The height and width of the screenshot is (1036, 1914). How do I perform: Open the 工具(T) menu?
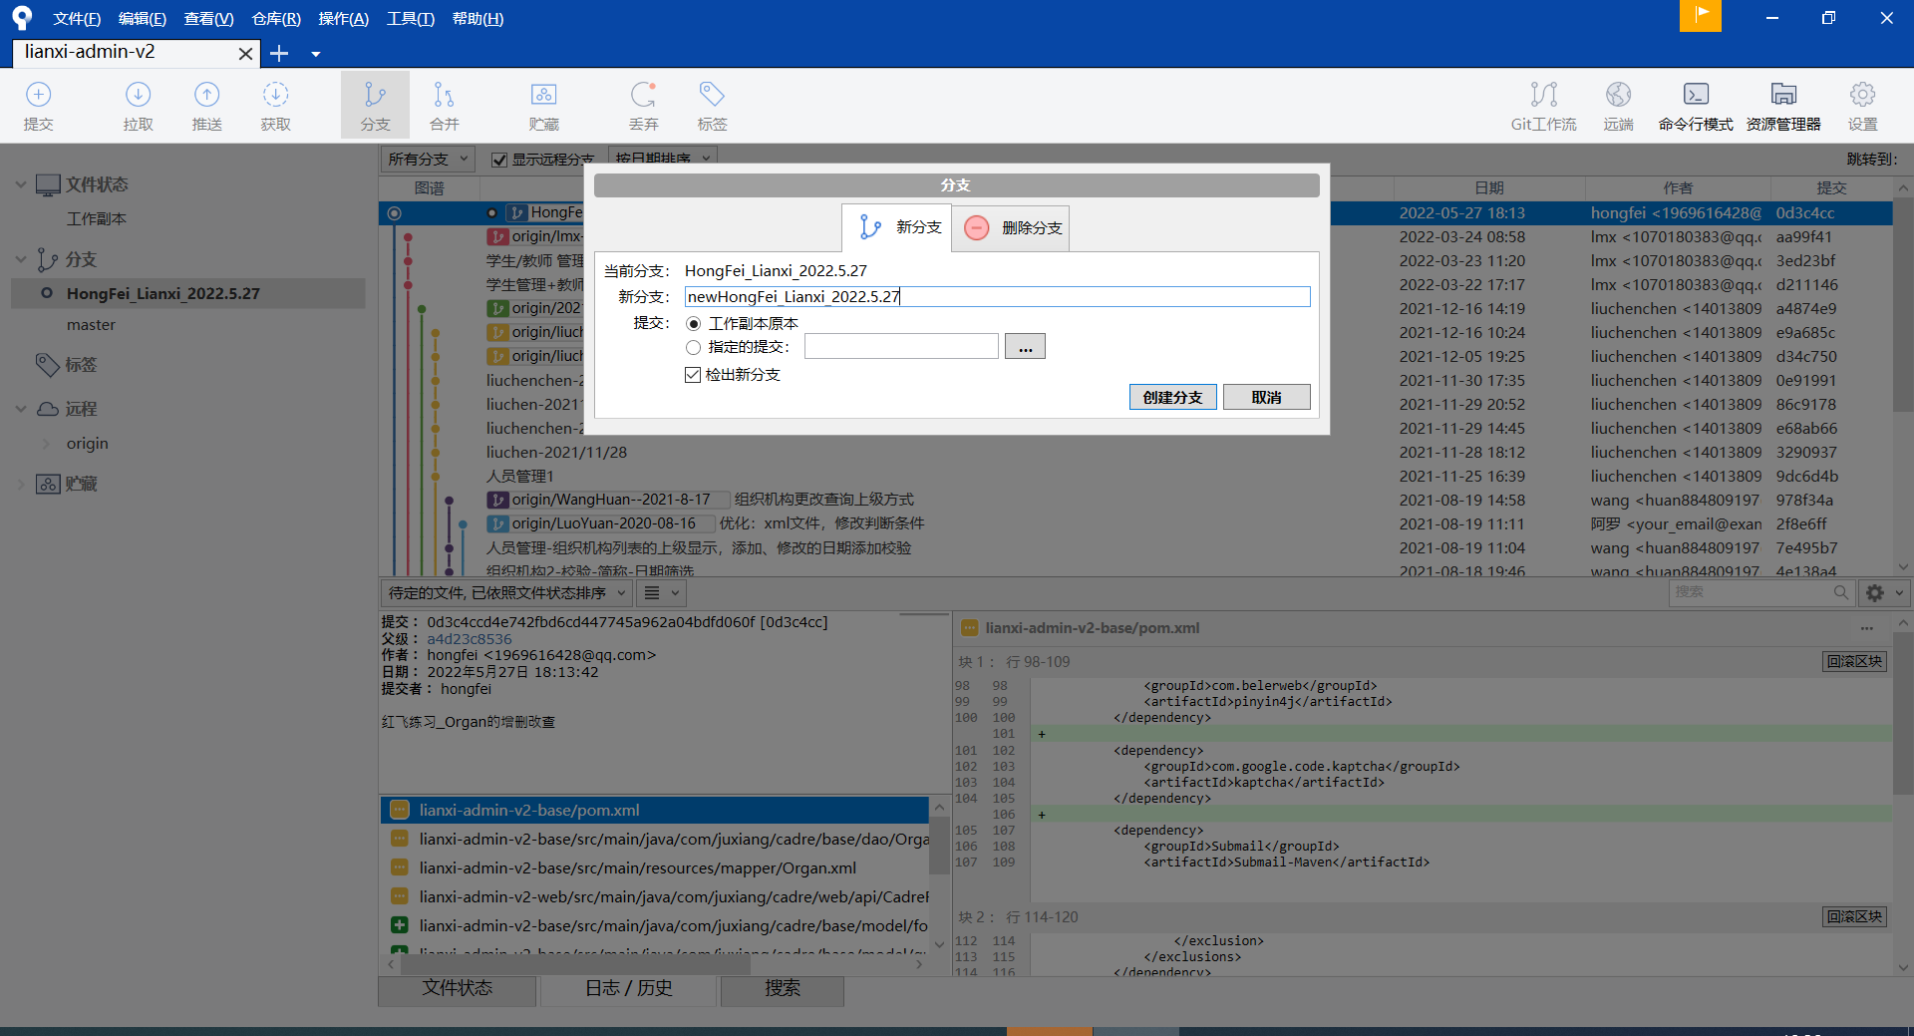tap(410, 19)
